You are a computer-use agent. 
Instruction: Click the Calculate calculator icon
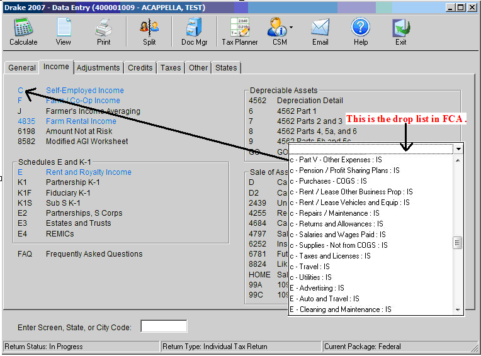tap(23, 27)
